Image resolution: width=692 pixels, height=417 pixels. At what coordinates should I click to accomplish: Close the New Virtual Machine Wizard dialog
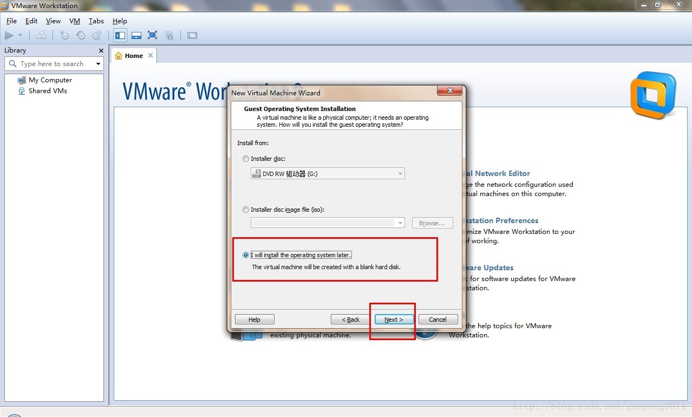[x=449, y=92]
